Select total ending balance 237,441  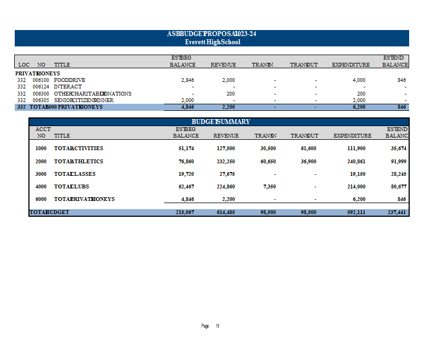tap(397, 212)
